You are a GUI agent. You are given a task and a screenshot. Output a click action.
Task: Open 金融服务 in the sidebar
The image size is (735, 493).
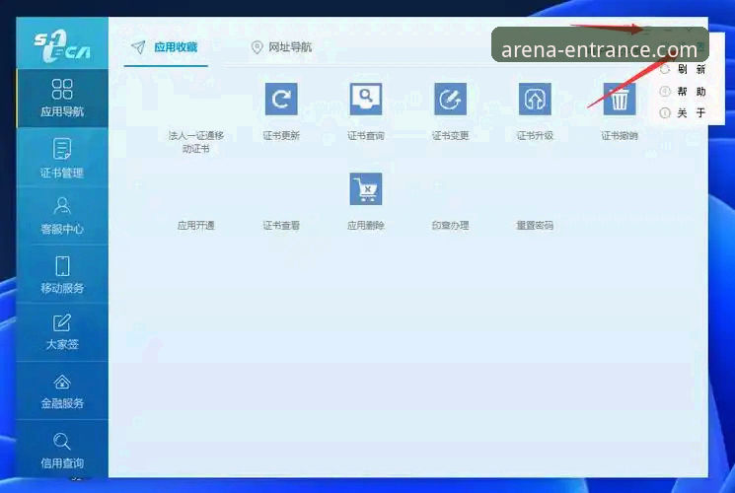pos(62,390)
